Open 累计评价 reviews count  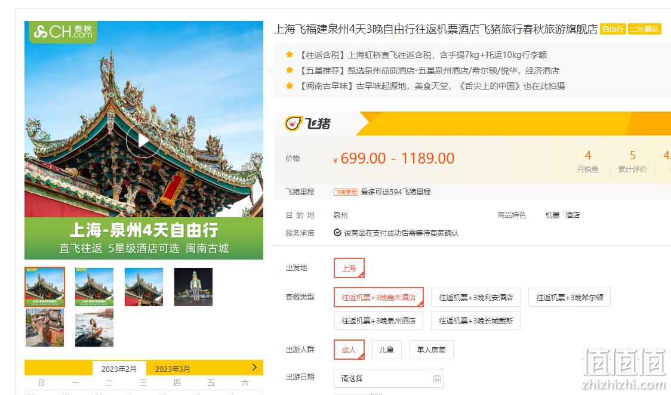pyautogui.click(x=632, y=161)
